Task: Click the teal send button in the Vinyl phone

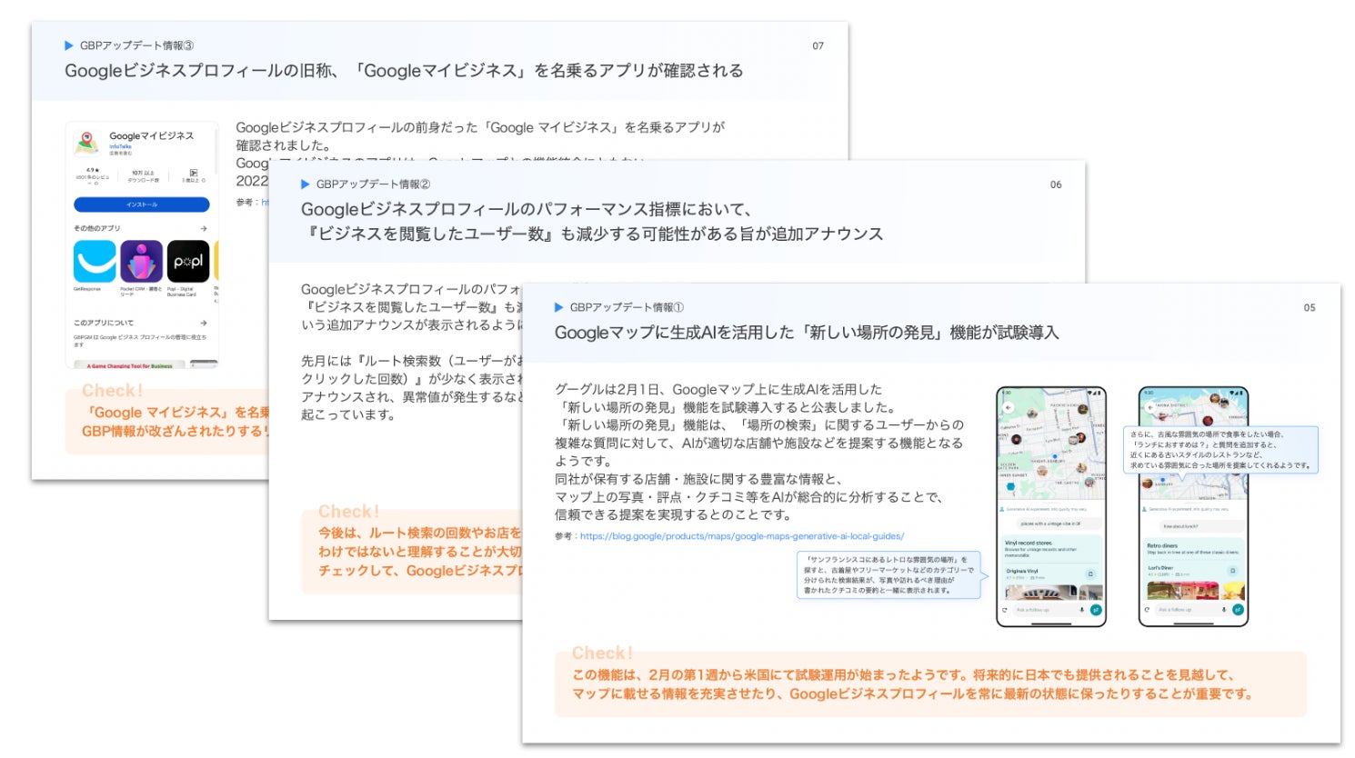Action: point(1096,610)
